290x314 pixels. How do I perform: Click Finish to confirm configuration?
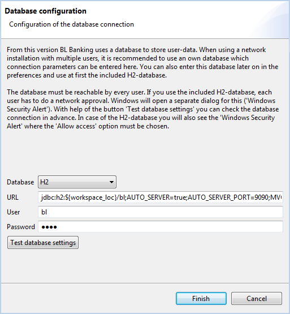pos(201,298)
